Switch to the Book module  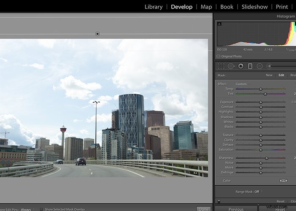coord(227,7)
